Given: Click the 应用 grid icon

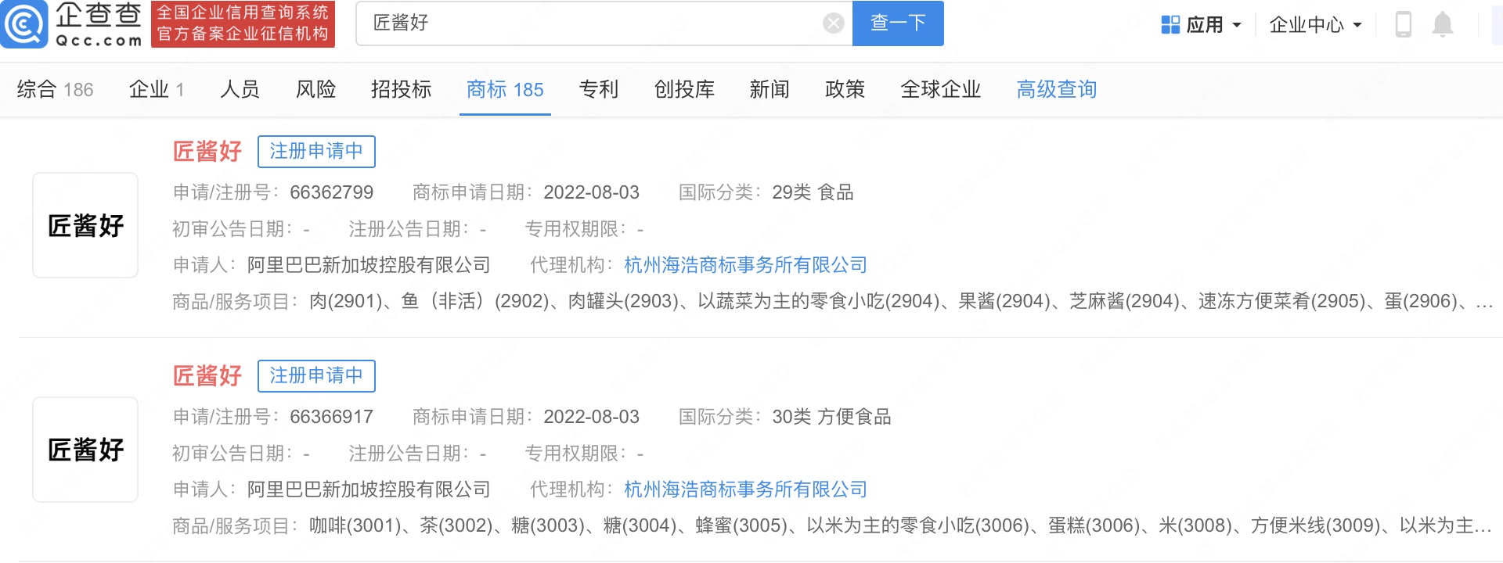Looking at the screenshot, I should click(x=1170, y=25).
